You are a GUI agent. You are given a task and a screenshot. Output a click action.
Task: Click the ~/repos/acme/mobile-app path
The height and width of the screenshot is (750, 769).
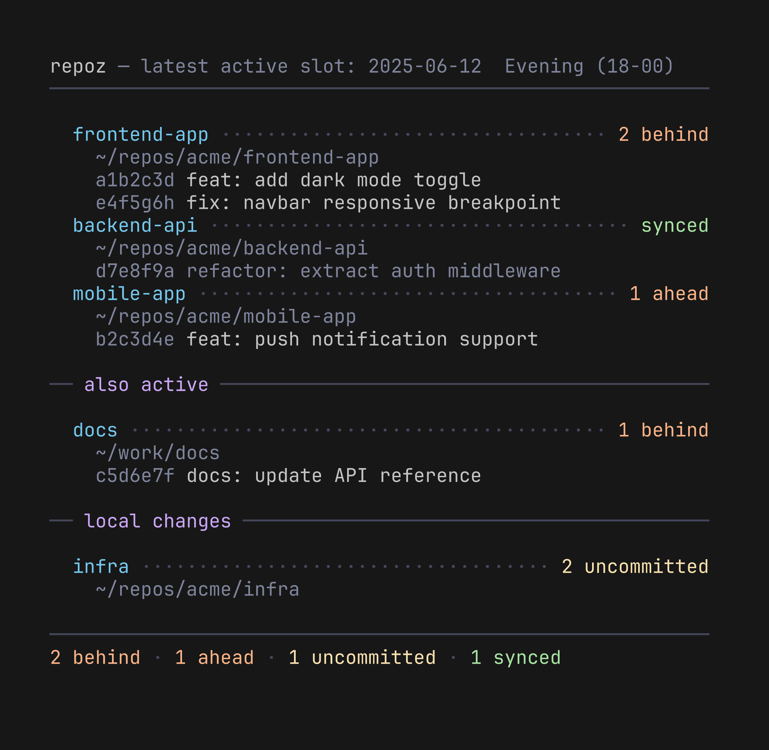(x=226, y=317)
